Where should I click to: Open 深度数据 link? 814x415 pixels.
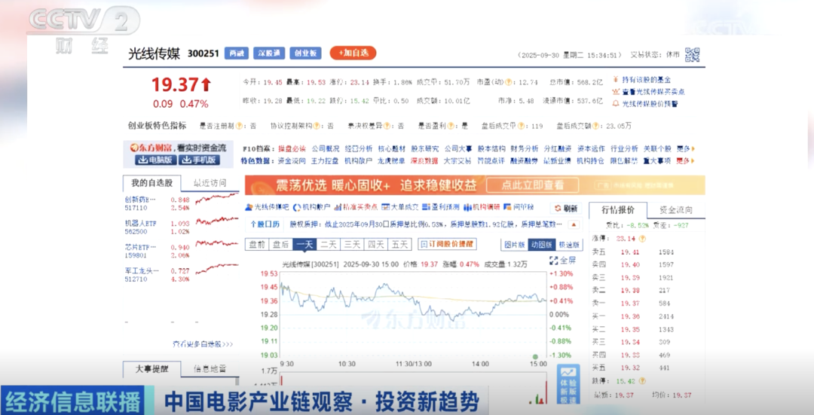click(424, 161)
